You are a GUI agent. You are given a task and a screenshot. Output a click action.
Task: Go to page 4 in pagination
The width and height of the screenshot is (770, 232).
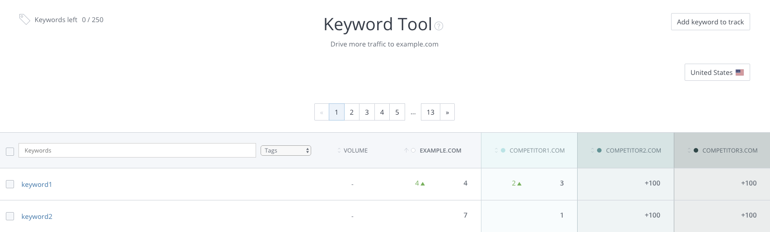click(x=382, y=112)
